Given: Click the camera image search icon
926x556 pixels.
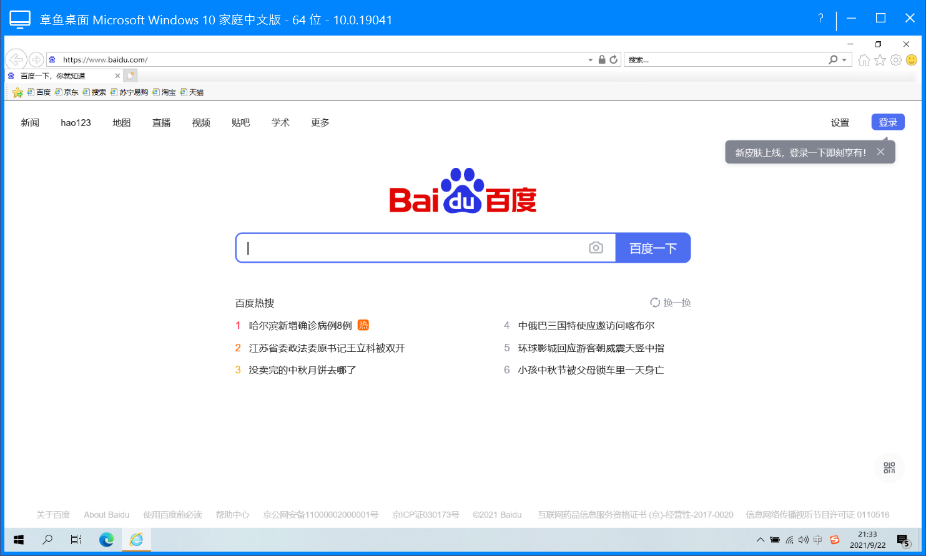Looking at the screenshot, I should click(x=596, y=248).
